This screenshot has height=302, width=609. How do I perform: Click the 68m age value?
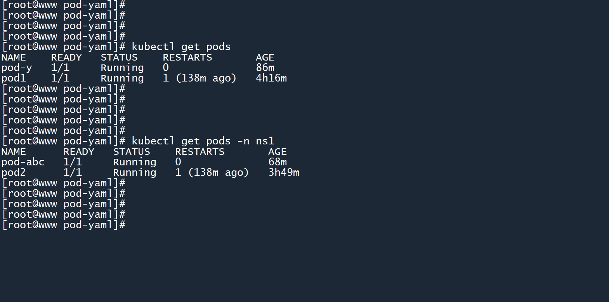278,162
